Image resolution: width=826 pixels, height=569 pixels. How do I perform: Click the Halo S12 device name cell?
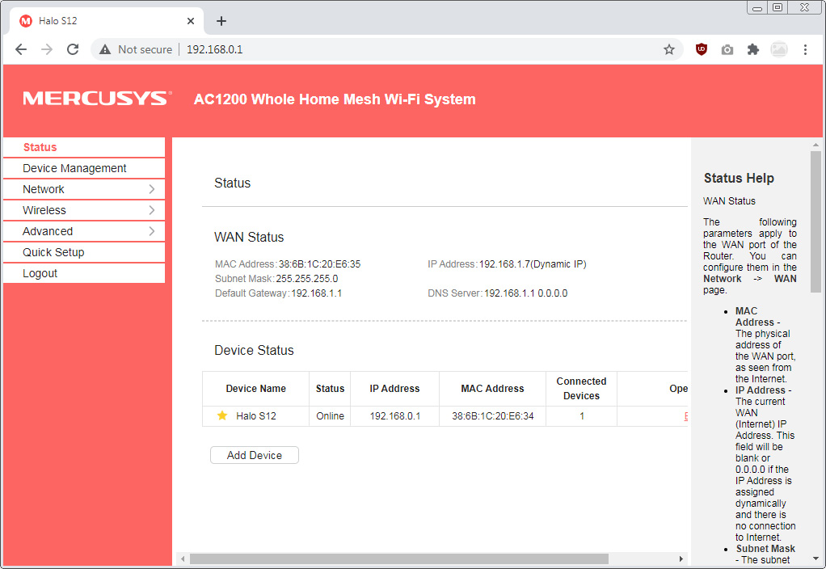[x=255, y=415]
